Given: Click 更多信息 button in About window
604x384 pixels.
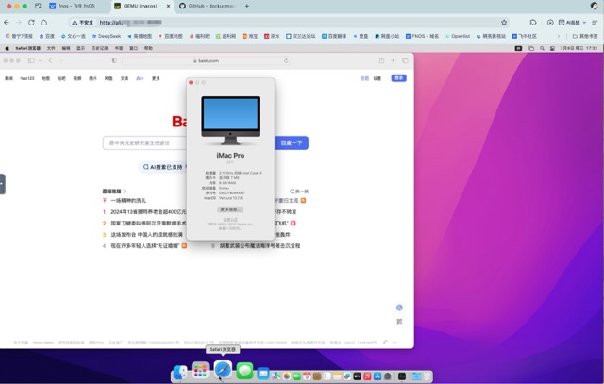Looking at the screenshot, I should point(230,209).
